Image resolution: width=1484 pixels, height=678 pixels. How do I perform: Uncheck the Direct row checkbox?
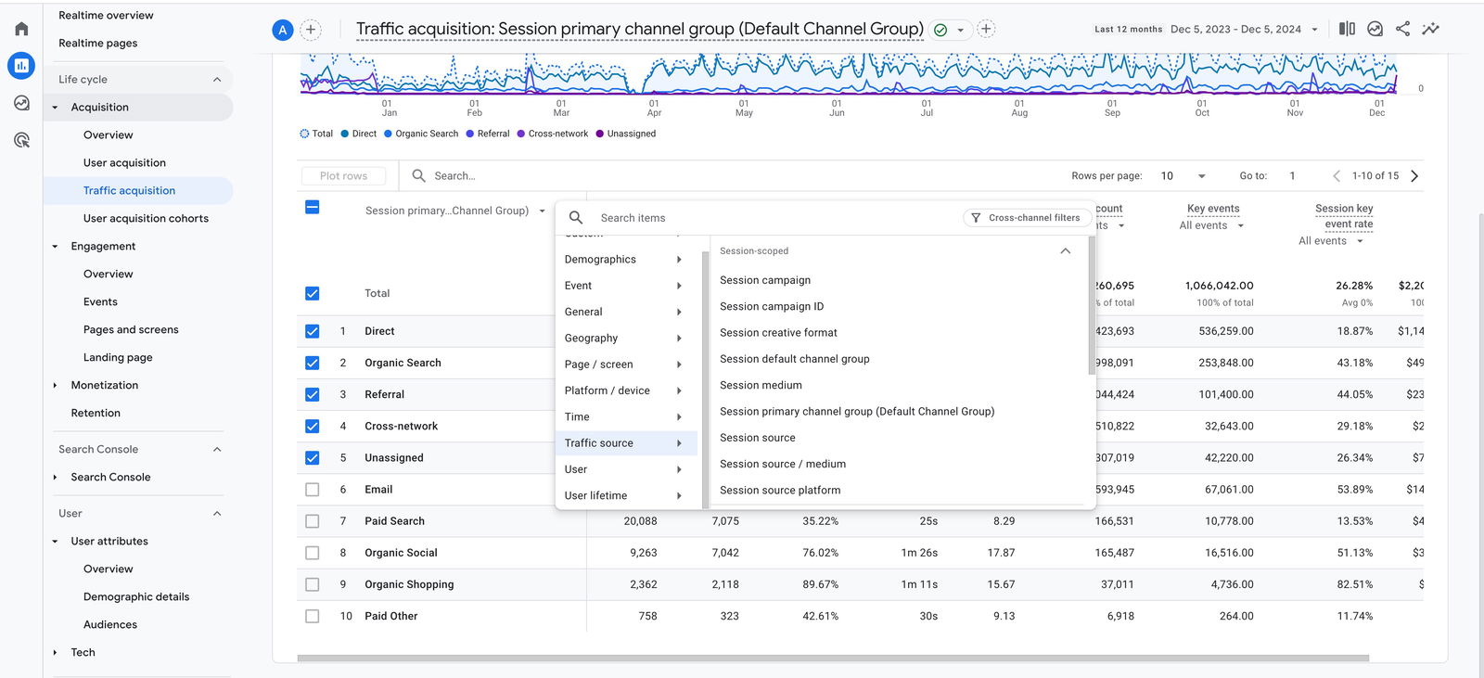313,331
